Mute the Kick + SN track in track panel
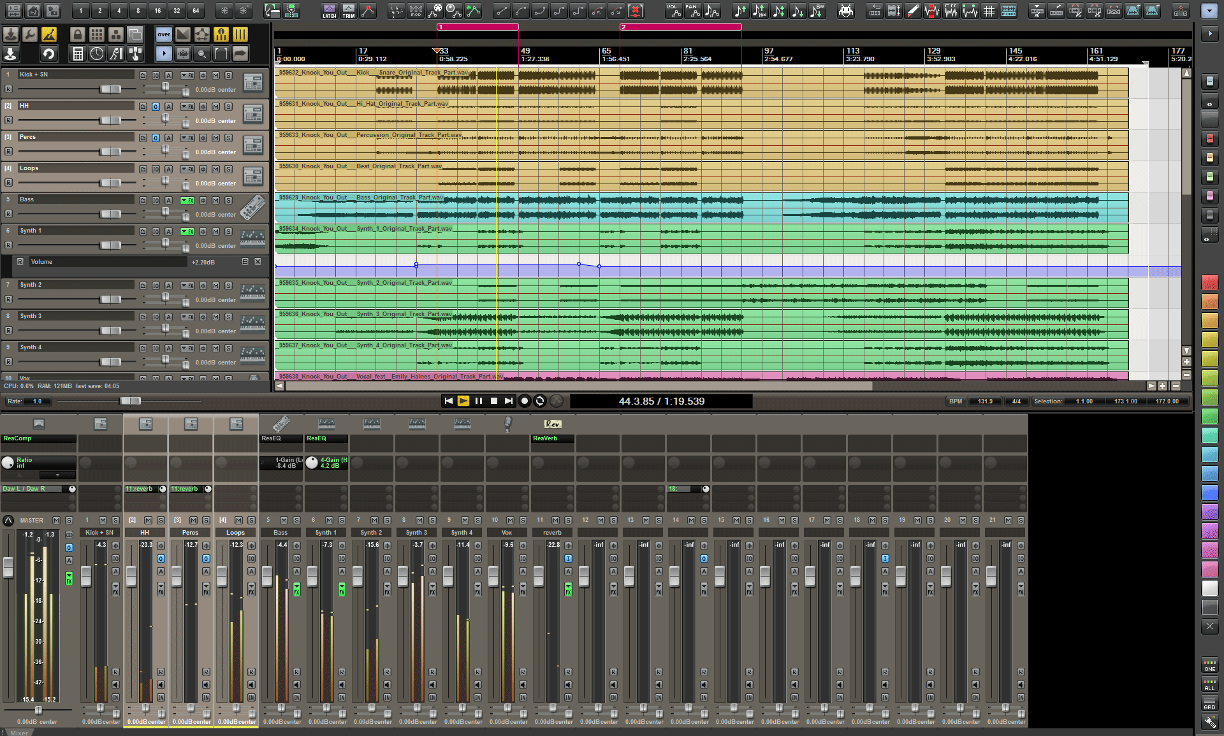Viewport: 1224px width, 736px height. pos(216,75)
